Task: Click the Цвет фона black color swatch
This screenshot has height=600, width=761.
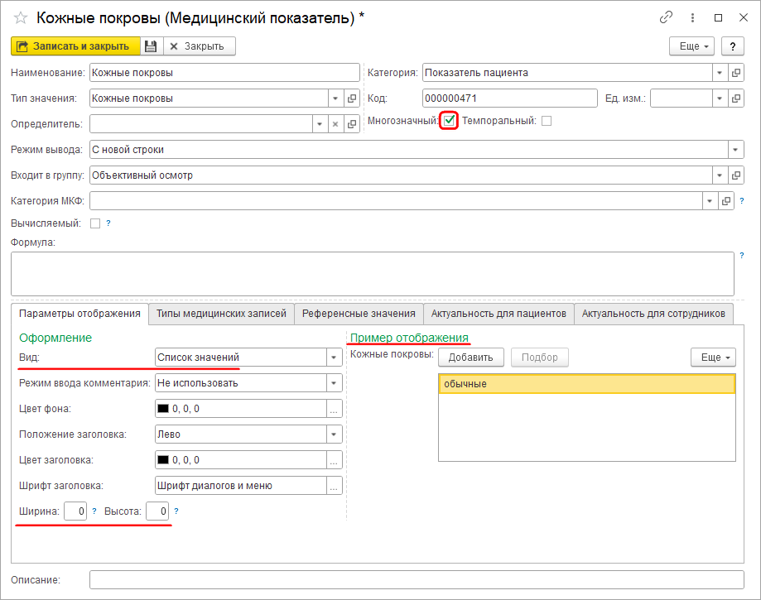Action: (x=163, y=409)
